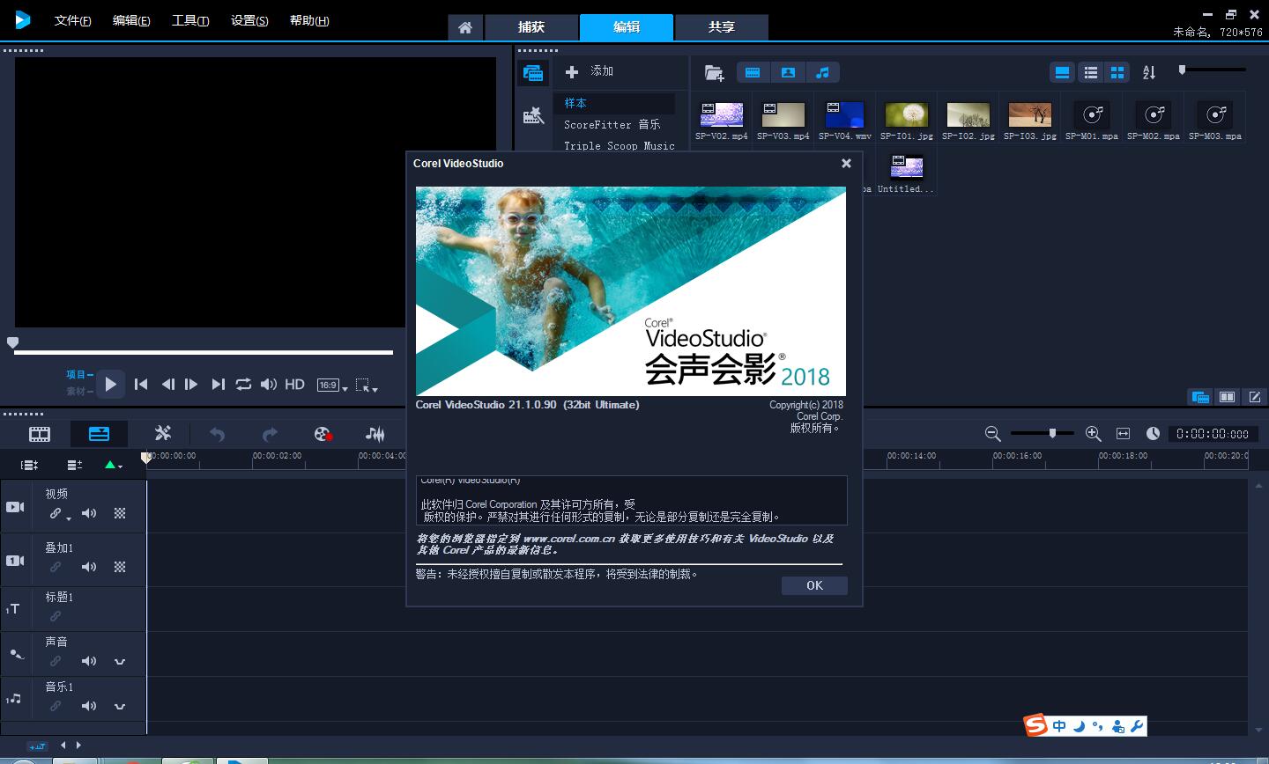Toggle transparency on the 视频 track

click(120, 513)
